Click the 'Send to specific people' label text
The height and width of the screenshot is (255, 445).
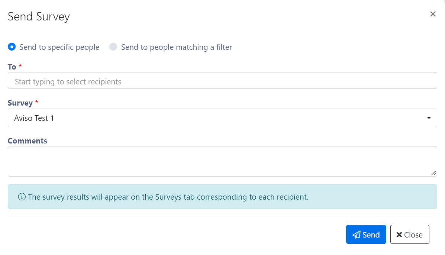click(x=59, y=47)
